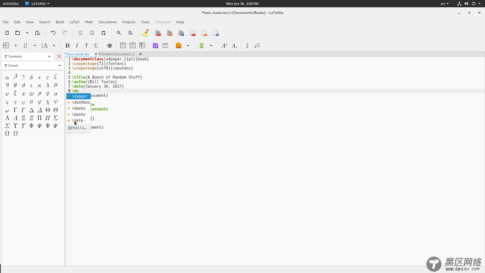Open the Find search tool
Image resolution: width=485 pixels, height=273 pixels.
[x=119, y=33]
